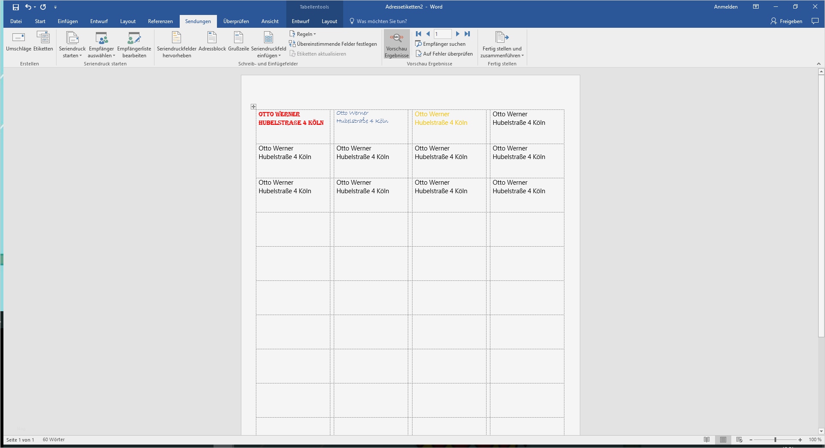Switch to the Überprüfen ribbon tab
This screenshot has width=825, height=448.
pyautogui.click(x=236, y=21)
